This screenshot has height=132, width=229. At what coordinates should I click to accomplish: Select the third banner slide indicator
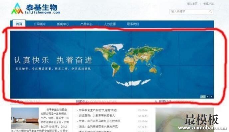pos(211,96)
